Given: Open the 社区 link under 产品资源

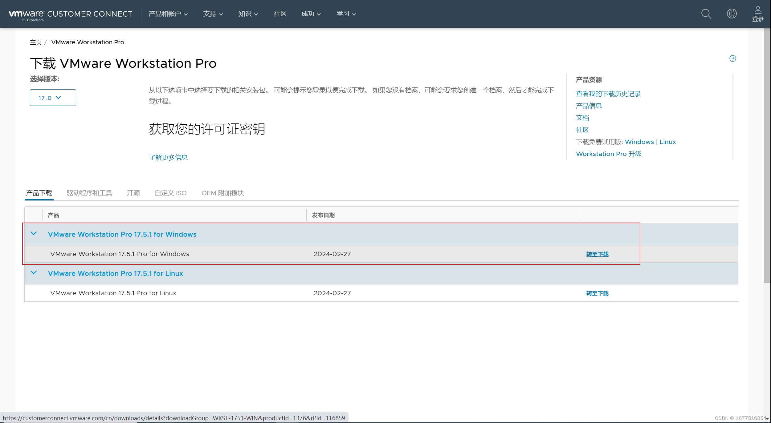Looking at the screenshot, I should [582, 130].
